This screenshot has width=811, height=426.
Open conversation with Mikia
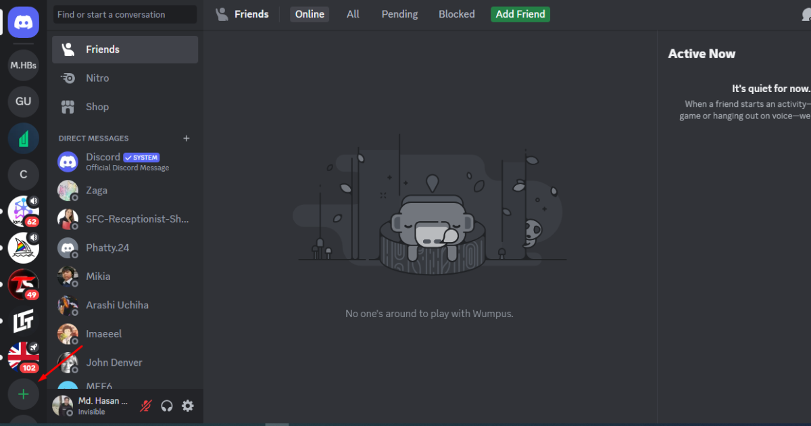tap(125, 277)
